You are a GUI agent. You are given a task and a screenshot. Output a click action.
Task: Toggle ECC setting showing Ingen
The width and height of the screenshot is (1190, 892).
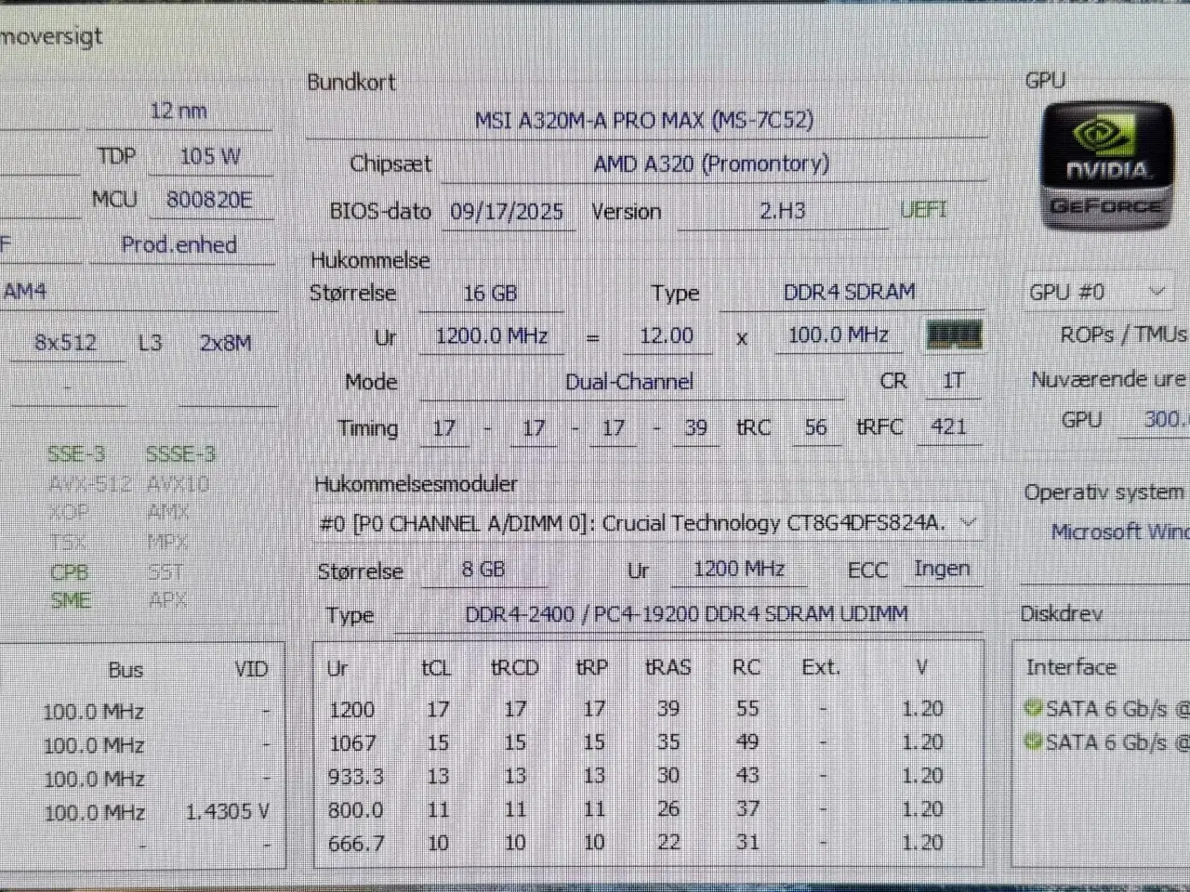pos(943,569)
